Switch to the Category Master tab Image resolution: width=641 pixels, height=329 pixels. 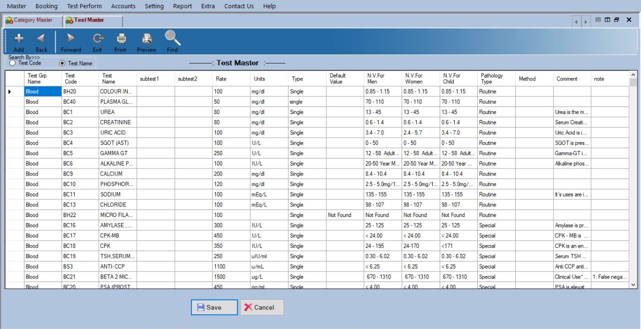32,20
